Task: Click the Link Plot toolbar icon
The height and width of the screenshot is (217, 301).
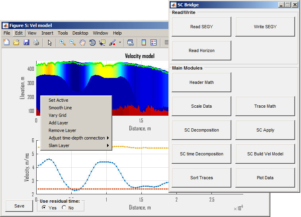Action: [131, 43]
